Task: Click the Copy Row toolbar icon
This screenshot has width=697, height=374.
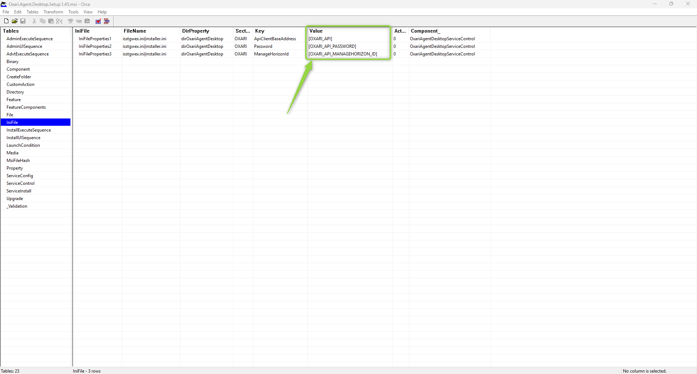Action: pos(79,21)
